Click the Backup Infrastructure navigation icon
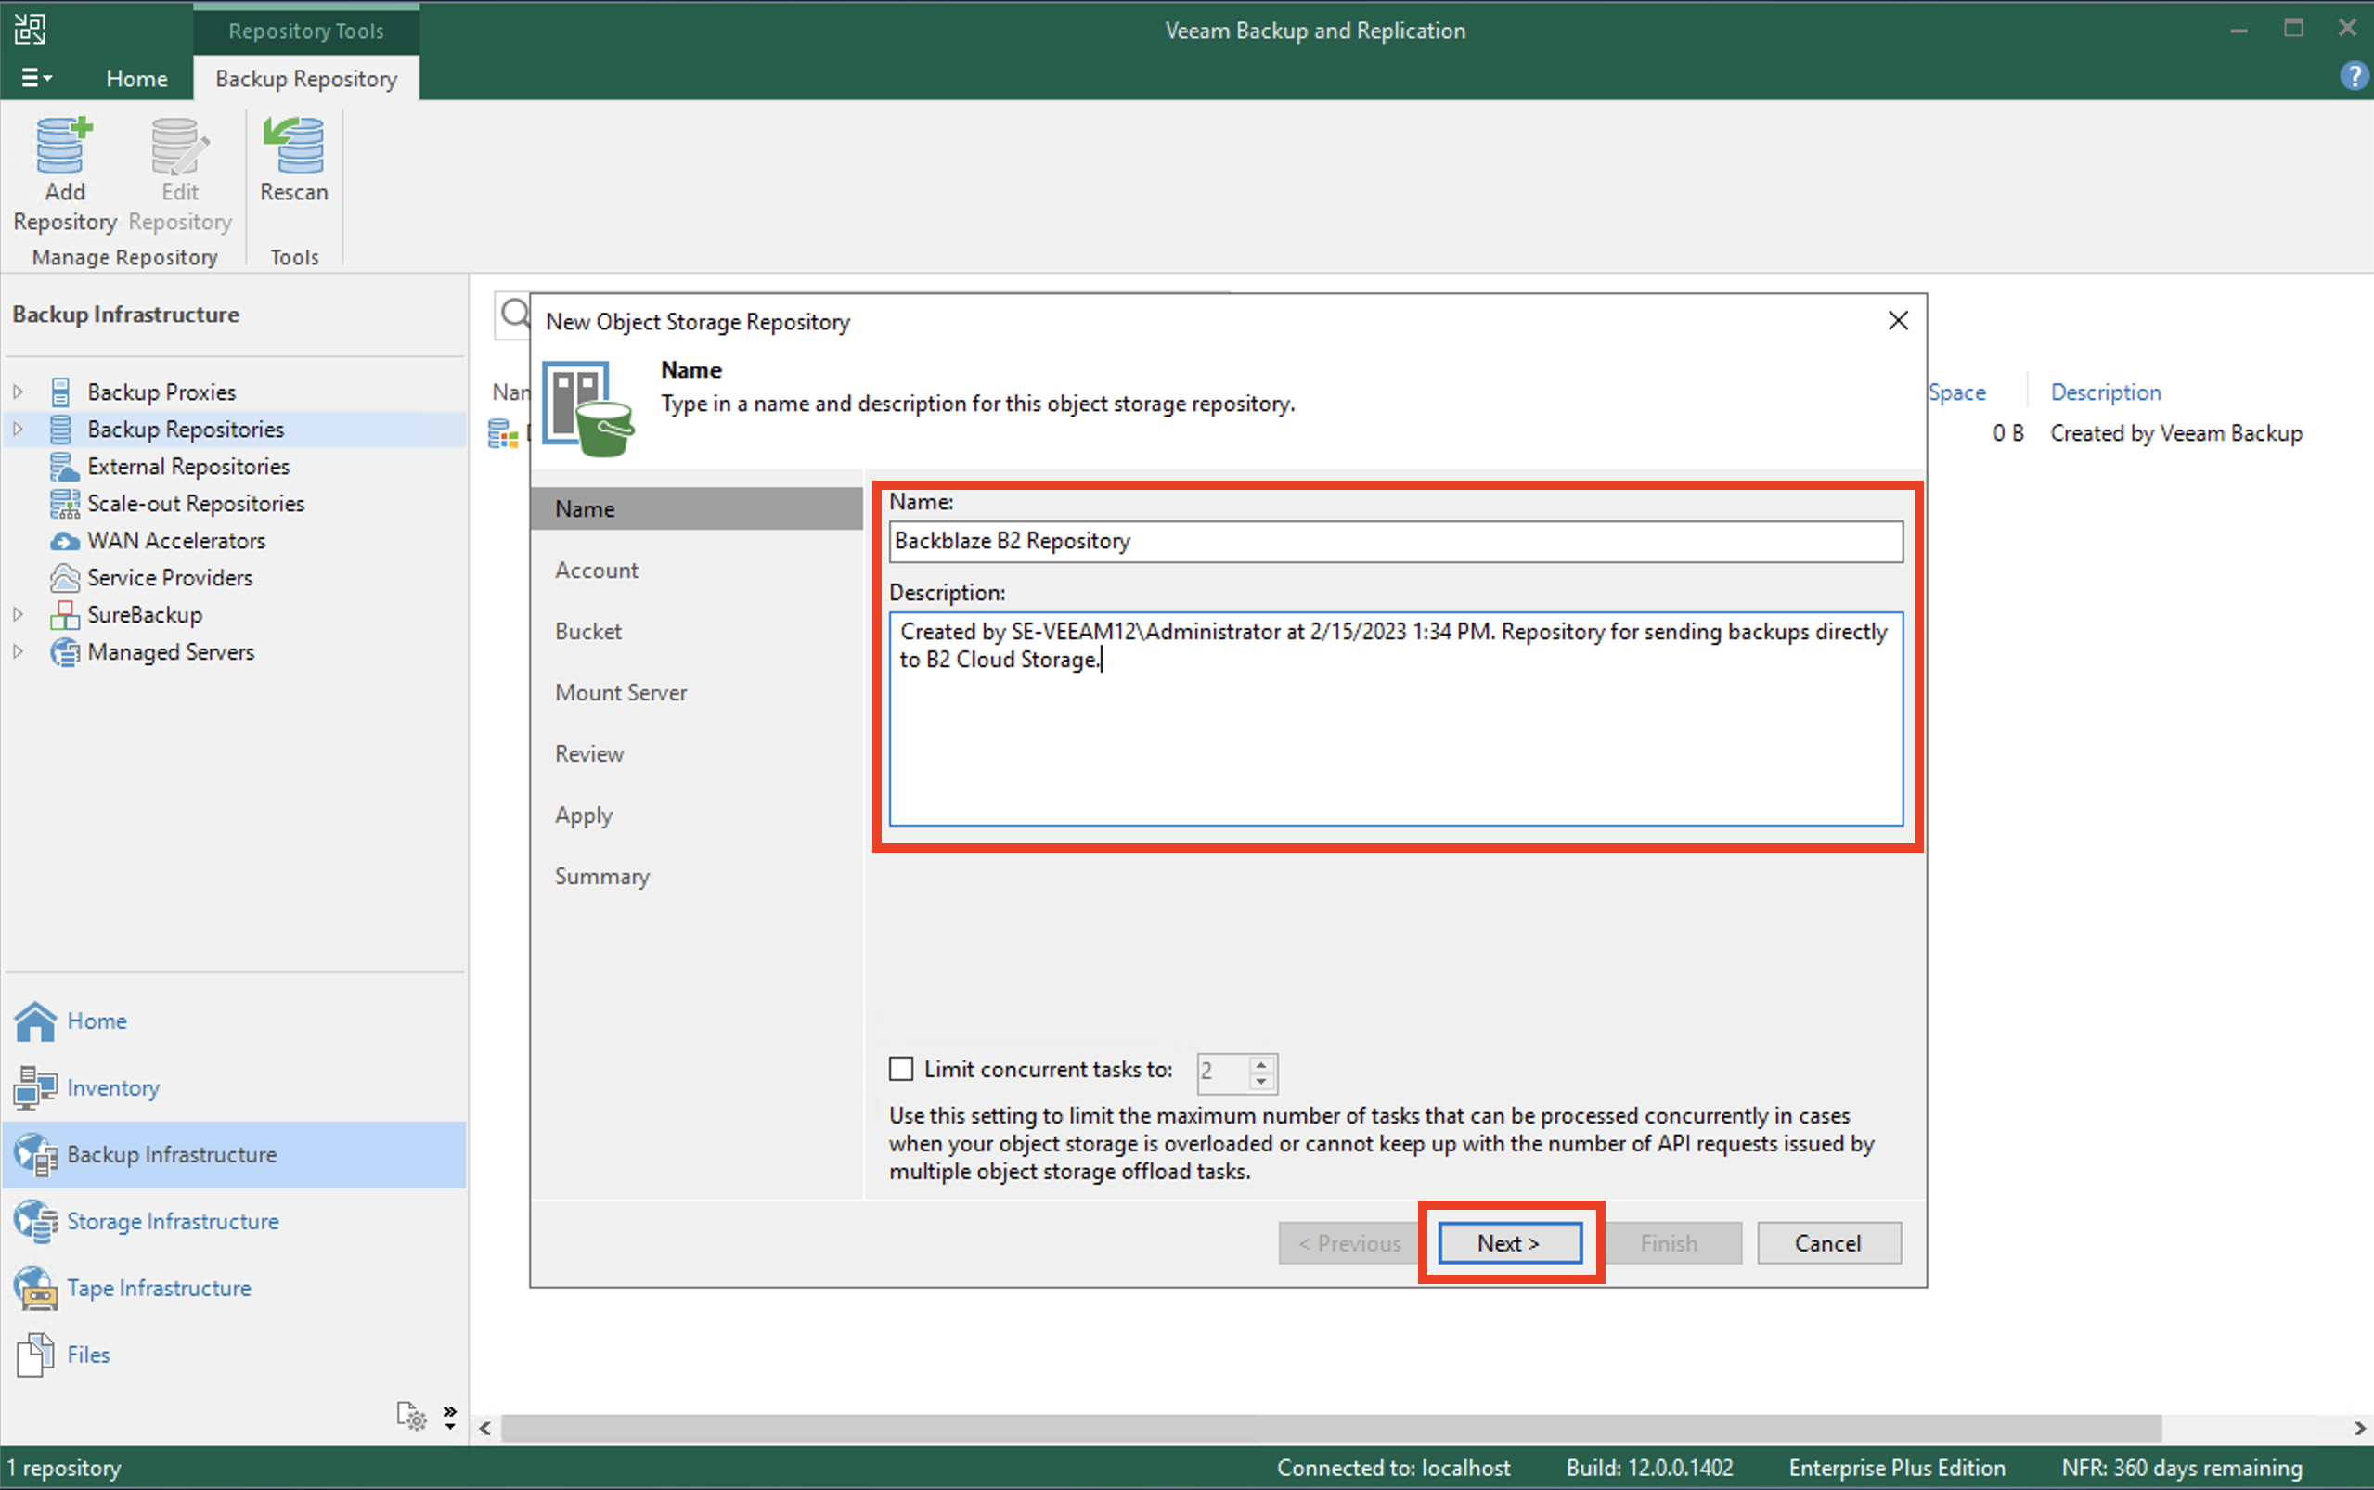This screenshot has height=1490, width=2374. tap(35, 1155)
